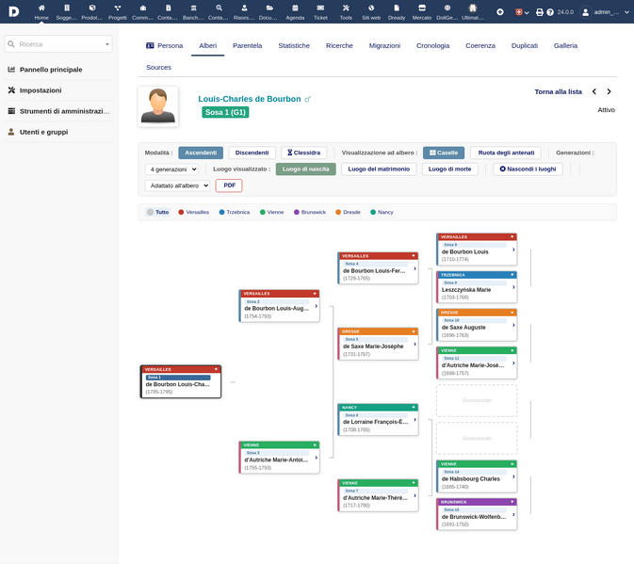Switch to the Parentela tab
Viewport: 634px width, 564px height.
[x=248, y=45]
